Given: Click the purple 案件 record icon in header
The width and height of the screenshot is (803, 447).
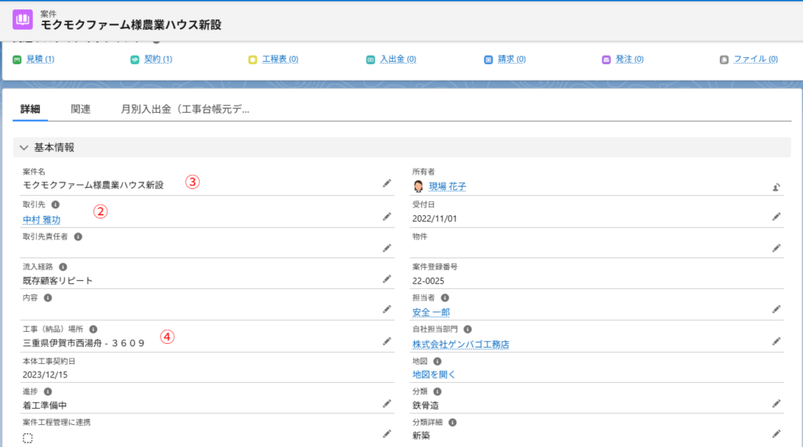Looking at the screenshot, I should click(23, 20).
